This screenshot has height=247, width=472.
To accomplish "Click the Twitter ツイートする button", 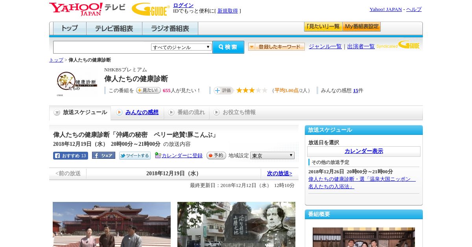I will (135, 156).
